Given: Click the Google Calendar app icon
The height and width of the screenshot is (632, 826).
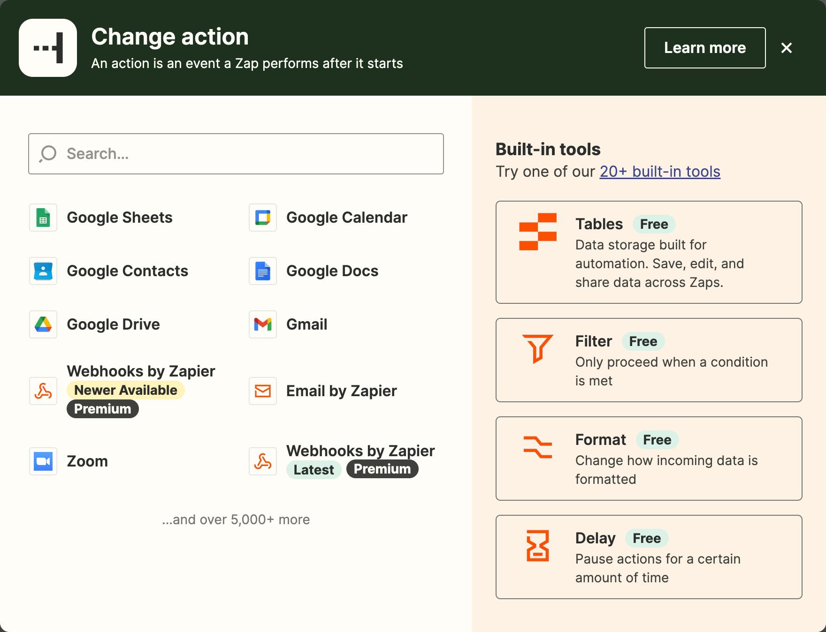Looking at the screenshot, I should (x=263, y=218).
